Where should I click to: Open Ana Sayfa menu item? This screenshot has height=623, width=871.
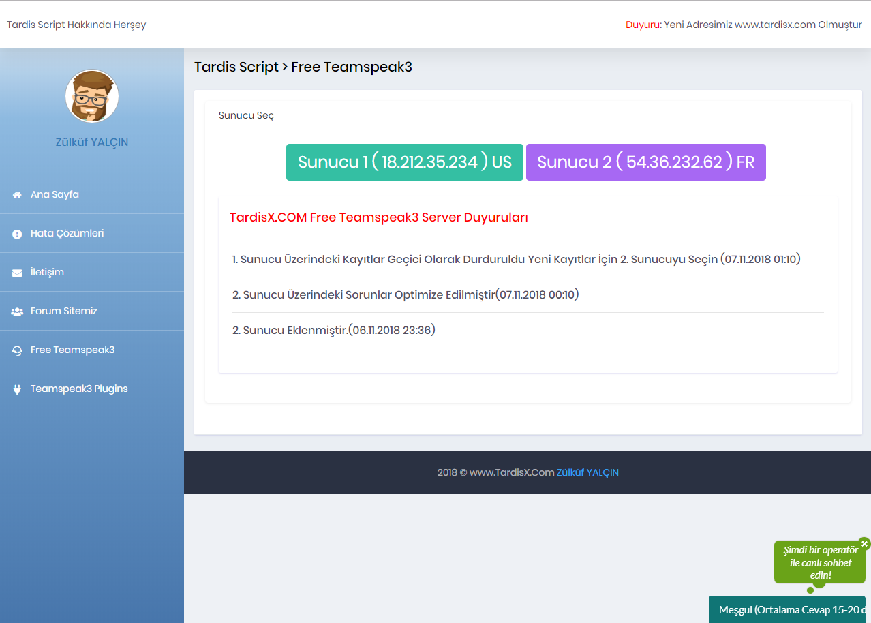coord(92,194)
